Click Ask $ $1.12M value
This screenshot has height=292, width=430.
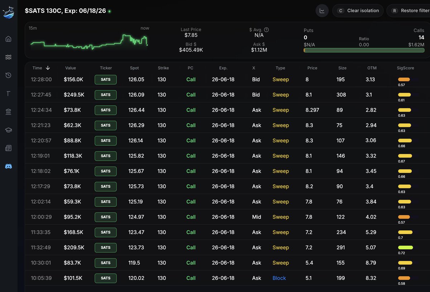click(x=259, y=50)
